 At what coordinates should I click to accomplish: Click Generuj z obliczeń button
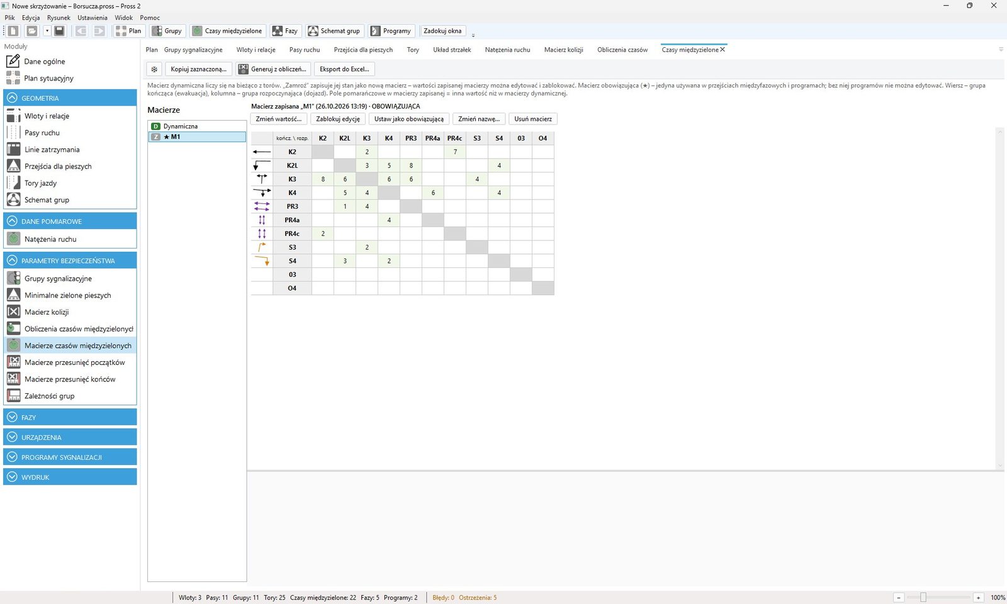(273, 69)
